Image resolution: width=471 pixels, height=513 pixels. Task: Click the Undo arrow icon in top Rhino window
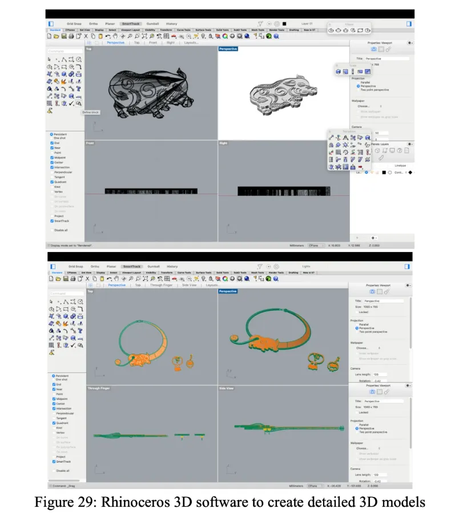(108, 37)
